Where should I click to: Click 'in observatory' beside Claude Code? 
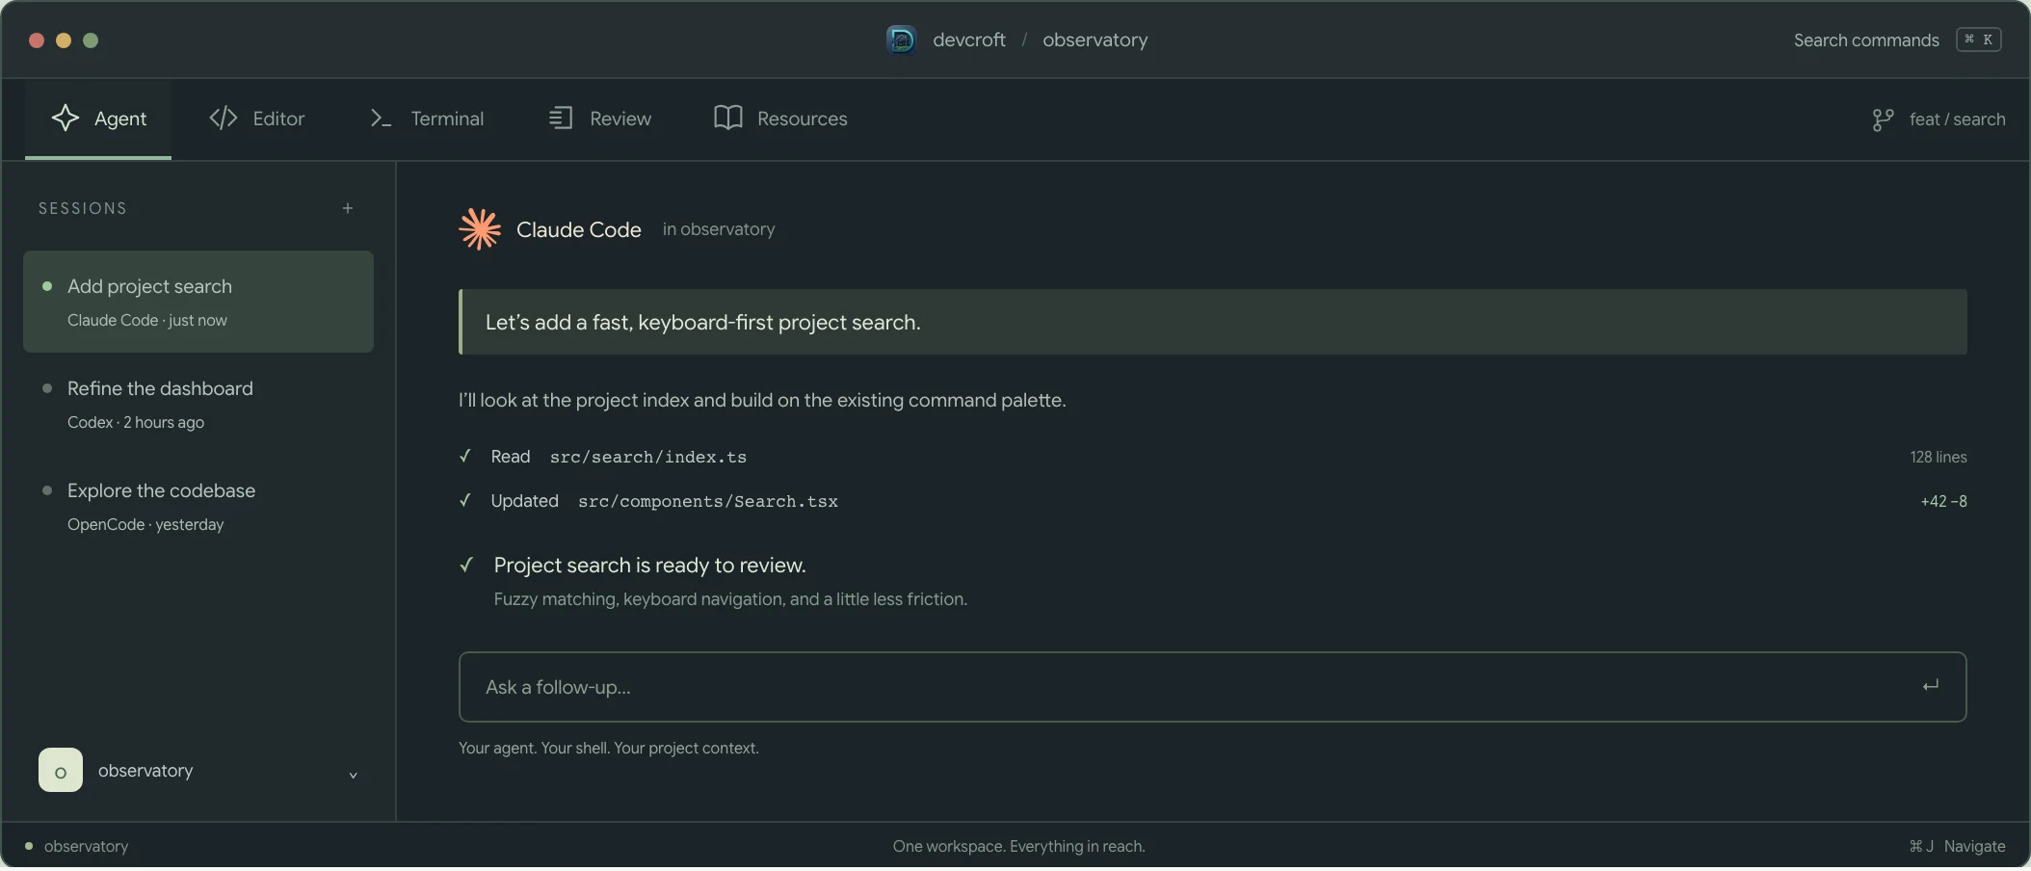pos(719,229)
